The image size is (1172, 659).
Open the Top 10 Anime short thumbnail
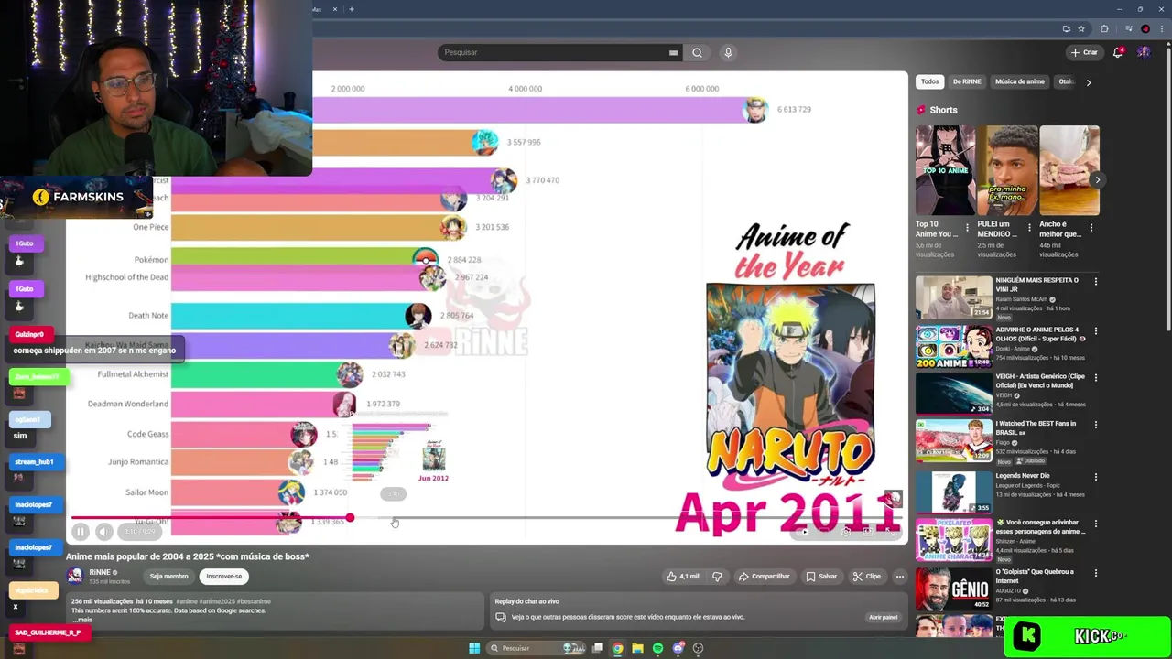[x=945, y=170]
